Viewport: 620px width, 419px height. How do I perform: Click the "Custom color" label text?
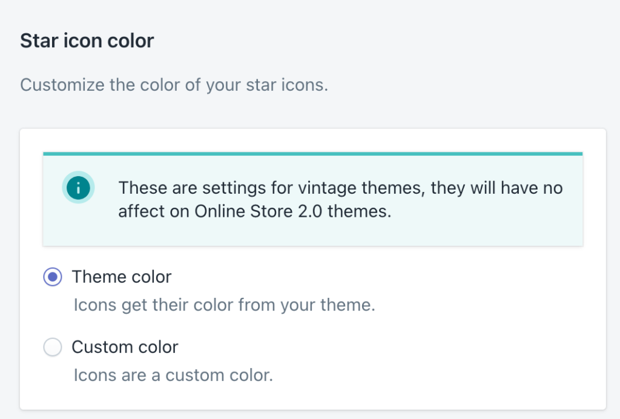tap(125, 348)
